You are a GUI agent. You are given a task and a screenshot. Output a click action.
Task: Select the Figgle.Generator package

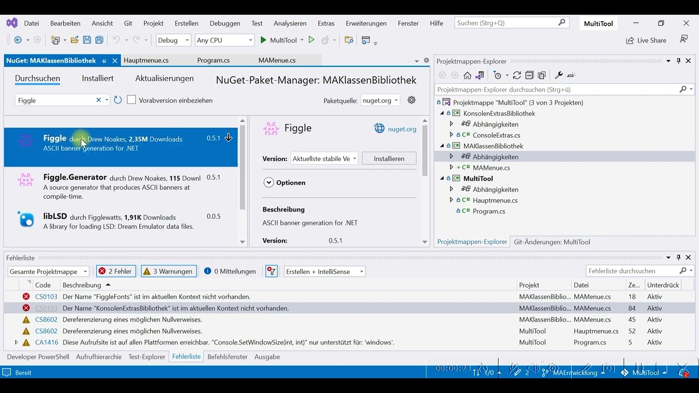point(121,187)
